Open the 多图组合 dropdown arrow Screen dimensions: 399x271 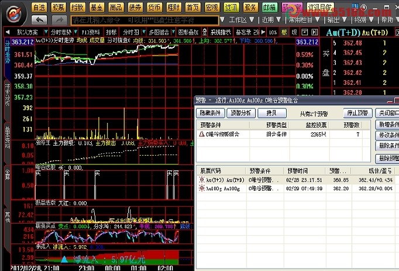[x=173, y=32]
